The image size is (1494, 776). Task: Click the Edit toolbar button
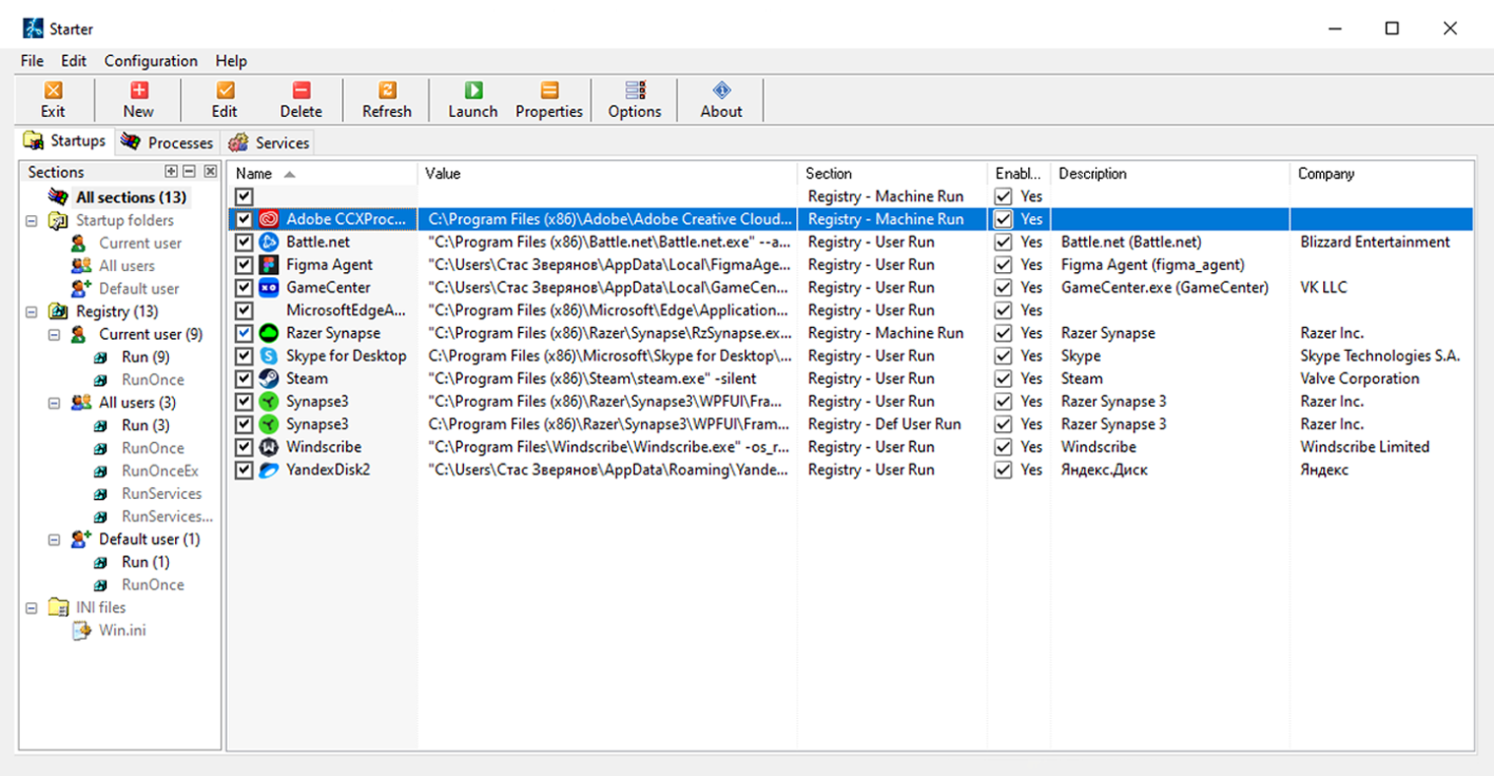tap(225, 99)
